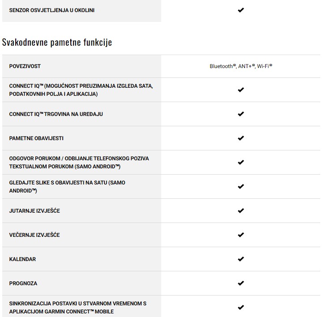Click the Bluetooth, ANT+, Wi-Fi value text
The image size is (322, 317).
click(x=241, y=66)
